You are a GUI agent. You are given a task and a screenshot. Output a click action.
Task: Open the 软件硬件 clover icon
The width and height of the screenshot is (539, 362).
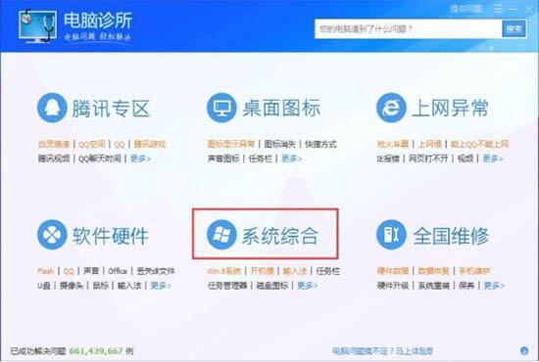point(52,235)
